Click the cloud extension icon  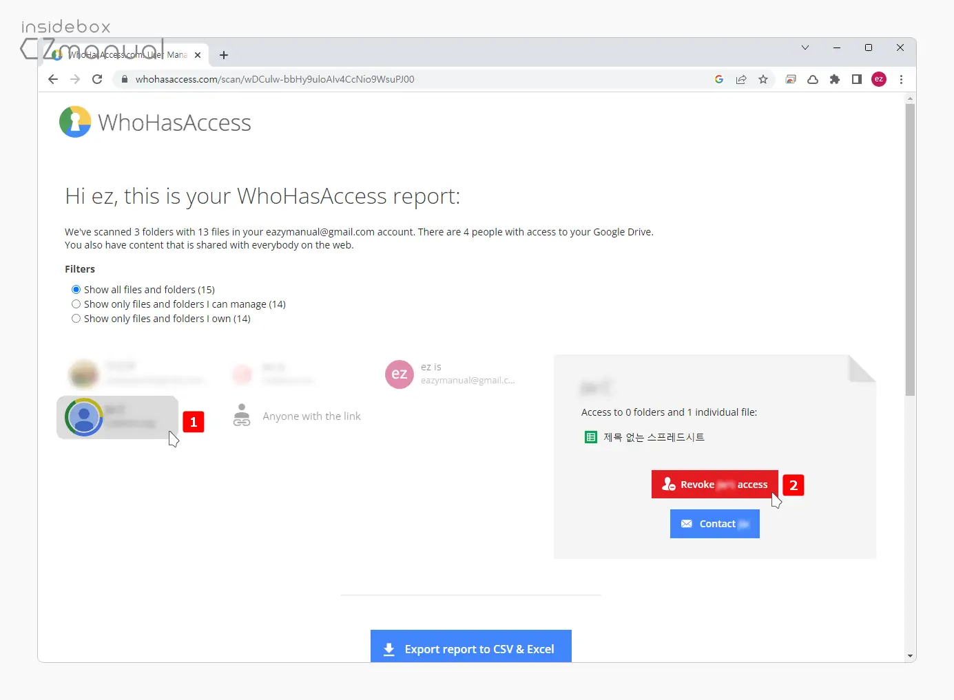[x=813, y=79]
